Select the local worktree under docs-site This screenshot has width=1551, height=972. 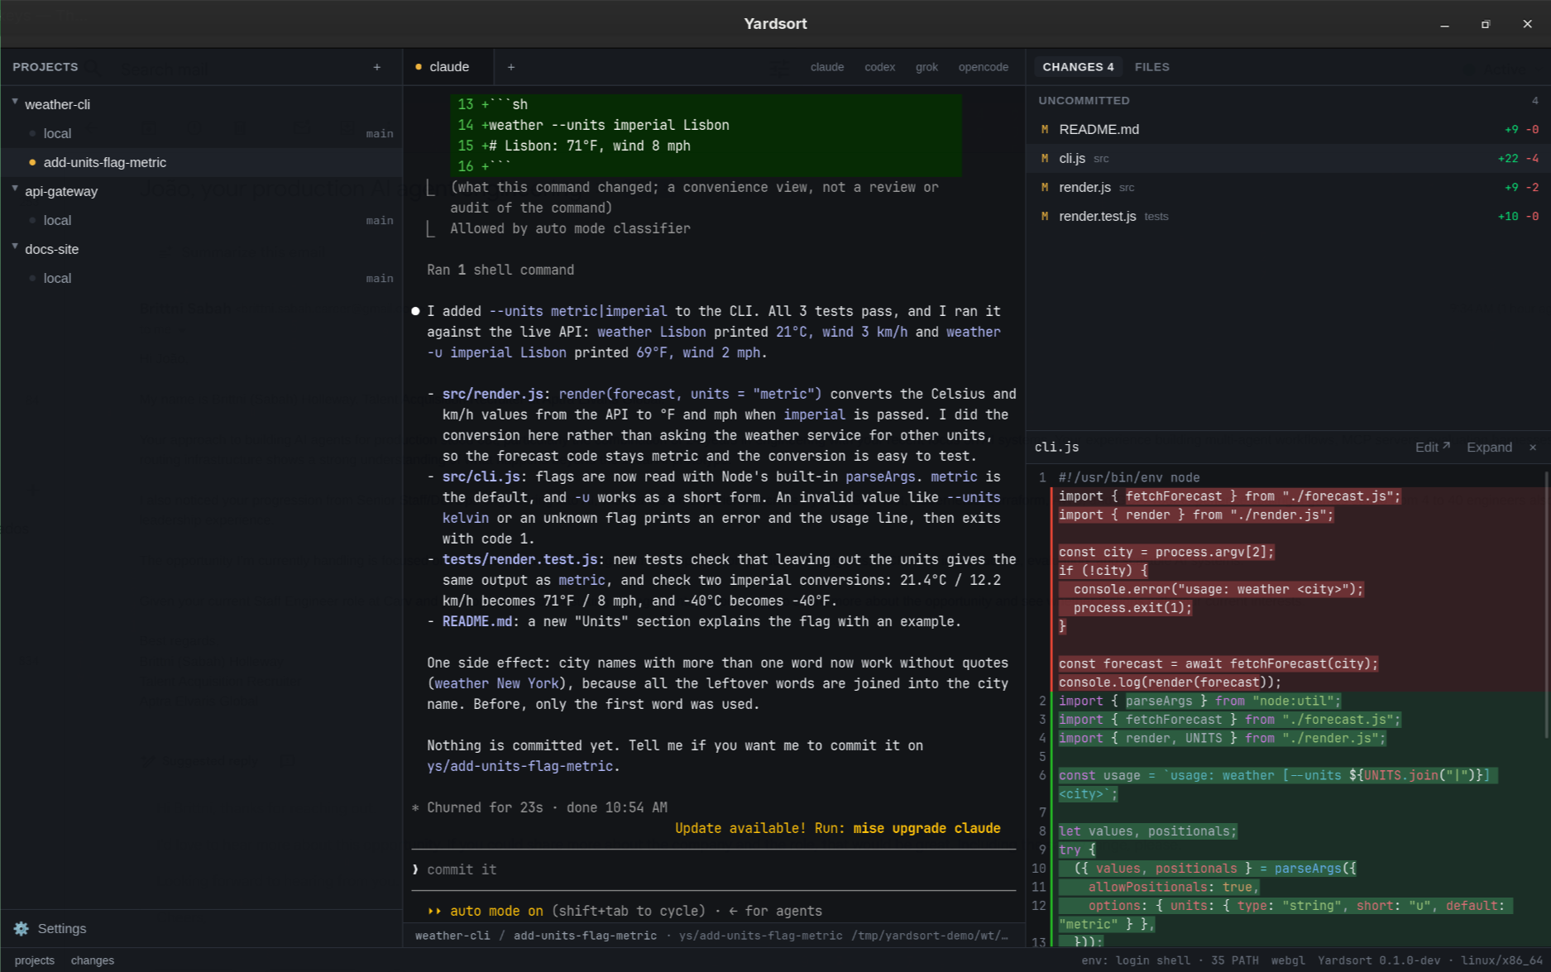(x=201, y=278)
